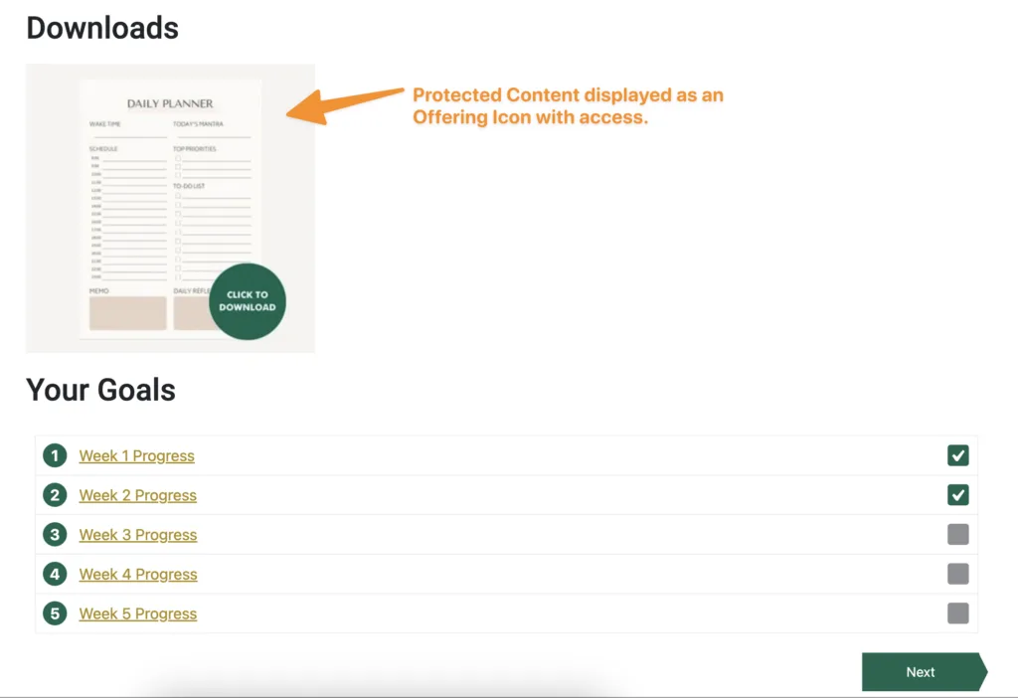Screen dimensions: 1018x698
Task: Click the number 4 circle icon
Action: click(55, 574)
